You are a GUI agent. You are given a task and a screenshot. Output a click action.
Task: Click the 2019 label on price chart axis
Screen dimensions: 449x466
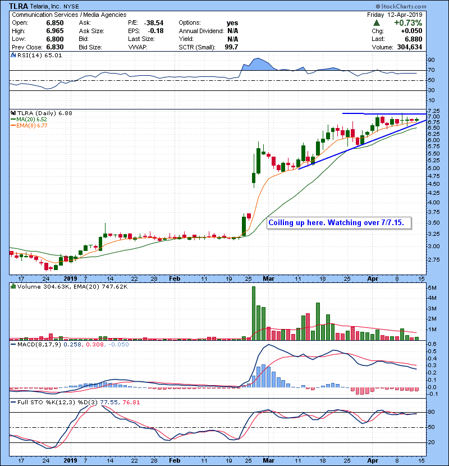70,279
